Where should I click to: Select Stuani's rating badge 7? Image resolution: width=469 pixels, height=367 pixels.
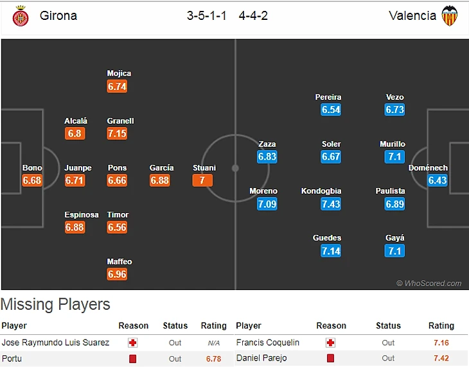coord(202,180)
